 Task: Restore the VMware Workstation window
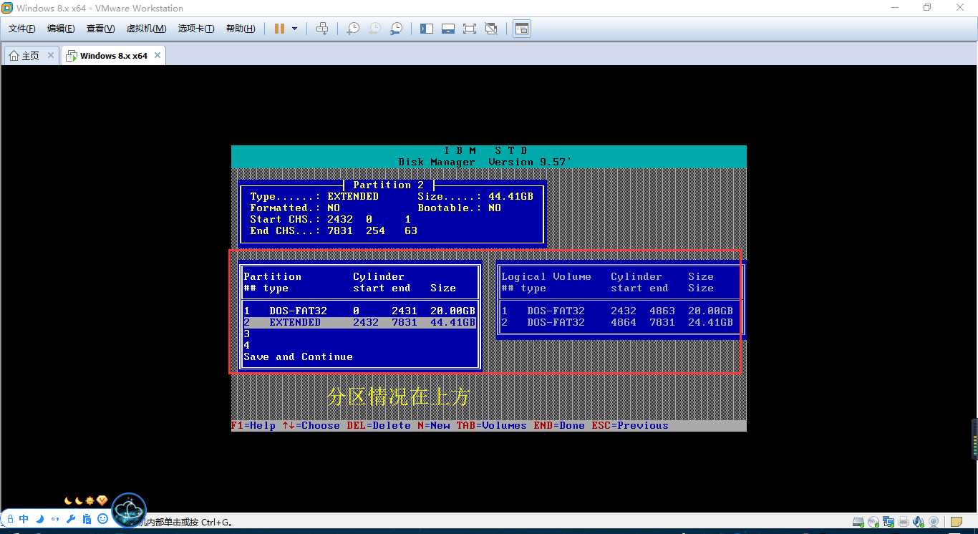pos(927,8)
